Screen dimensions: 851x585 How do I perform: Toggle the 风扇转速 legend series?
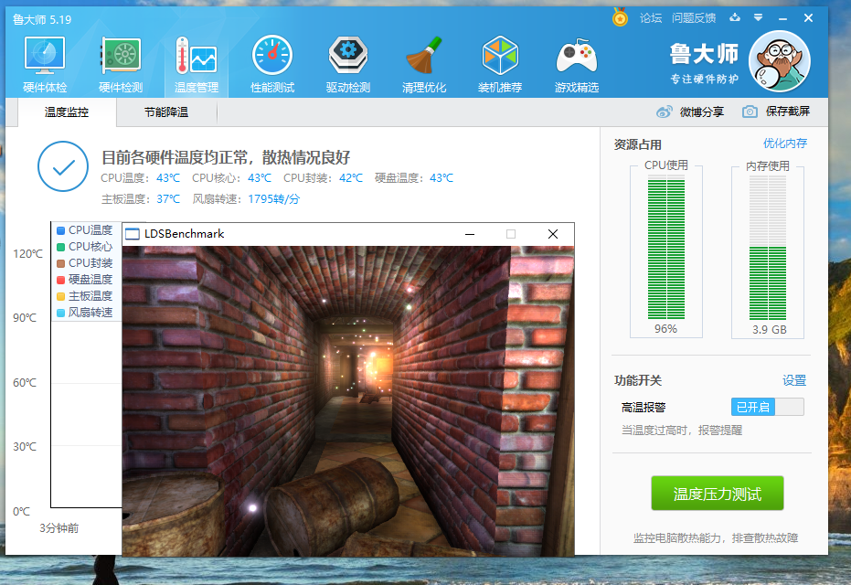(85, 313)
